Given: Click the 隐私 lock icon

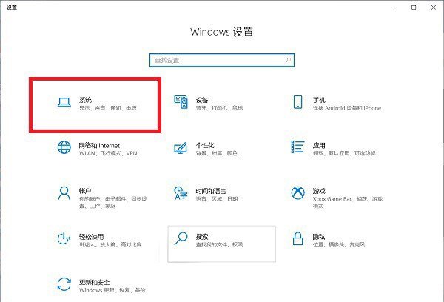Looking at the screenshot, I should pyautogui.click(x=298, y=238).
